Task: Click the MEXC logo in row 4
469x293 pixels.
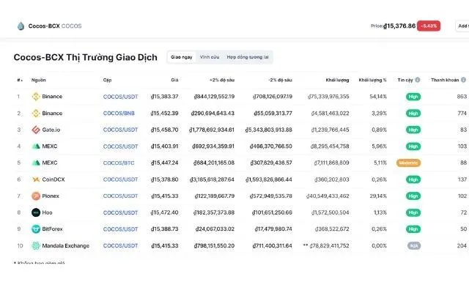Action: pyautogui.click(x=36, y=146)
